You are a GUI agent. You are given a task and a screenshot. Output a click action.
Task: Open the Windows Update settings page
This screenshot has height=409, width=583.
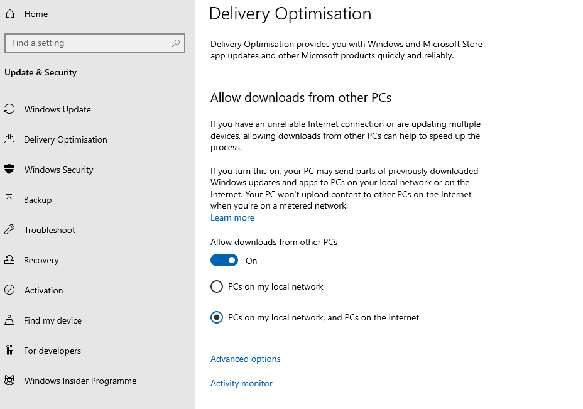(58, 109)
